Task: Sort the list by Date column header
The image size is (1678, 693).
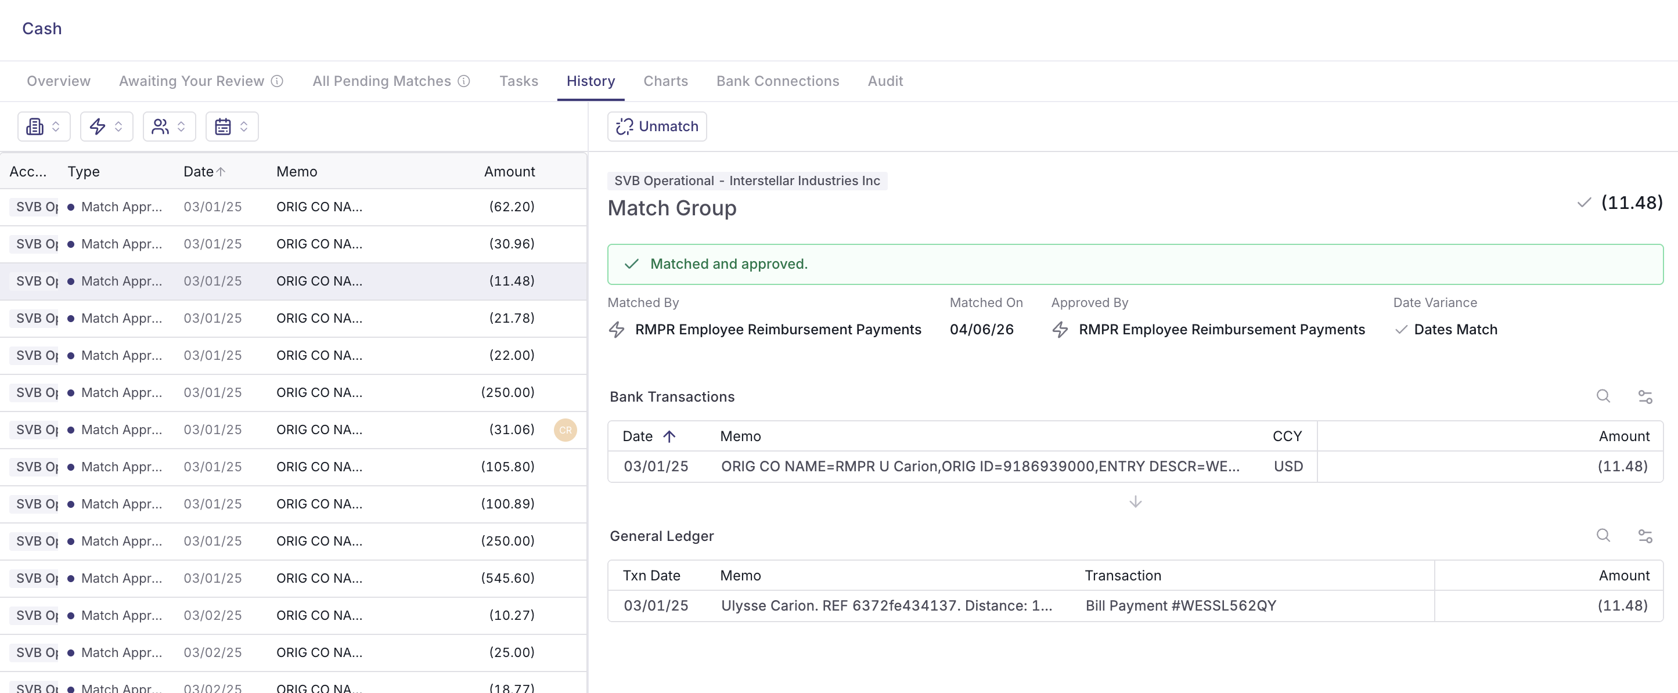Action: coord(204,171)
